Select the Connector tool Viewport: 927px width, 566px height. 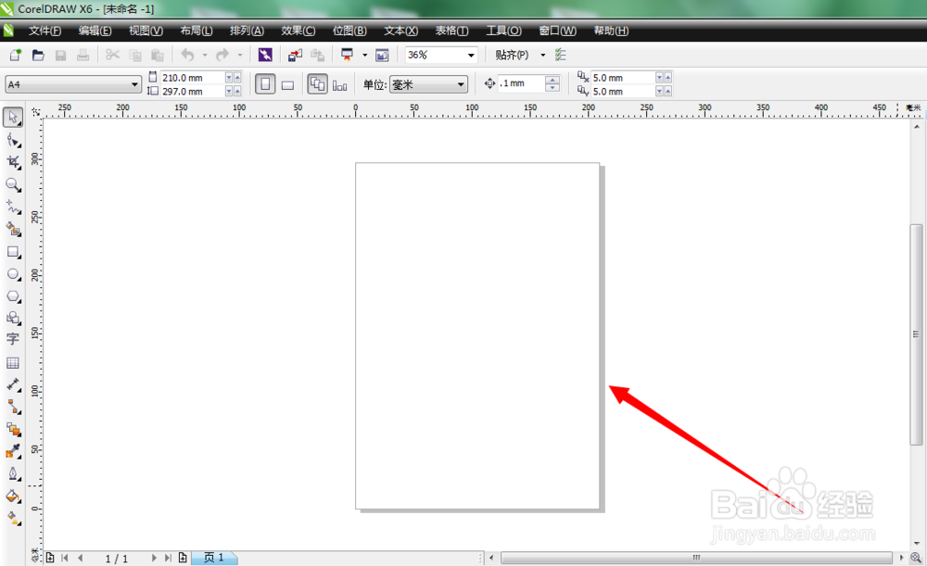13,407
